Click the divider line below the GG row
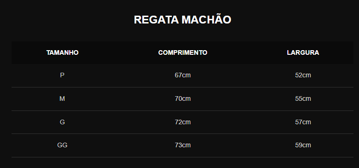Screen dimensions: 359x168 tap(183, 157)
